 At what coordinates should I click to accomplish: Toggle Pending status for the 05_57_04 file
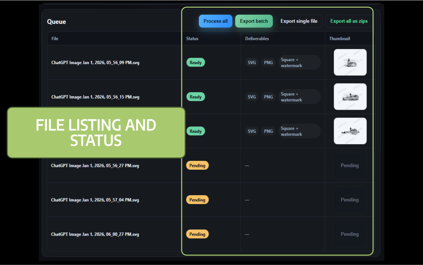[197, 199]
